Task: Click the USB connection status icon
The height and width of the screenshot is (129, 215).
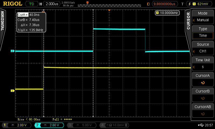Action: click(x=200, y=125)
